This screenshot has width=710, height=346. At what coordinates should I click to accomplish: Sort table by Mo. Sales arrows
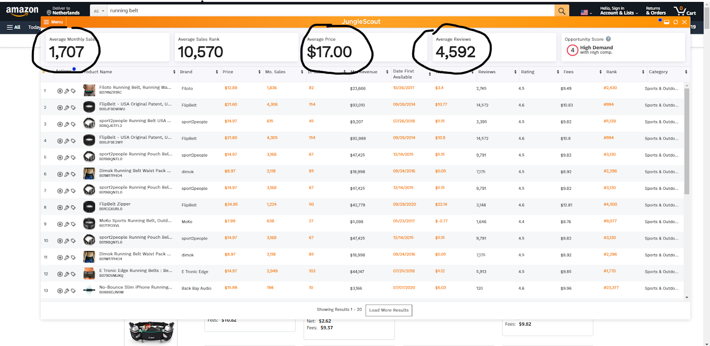(302, 72)
